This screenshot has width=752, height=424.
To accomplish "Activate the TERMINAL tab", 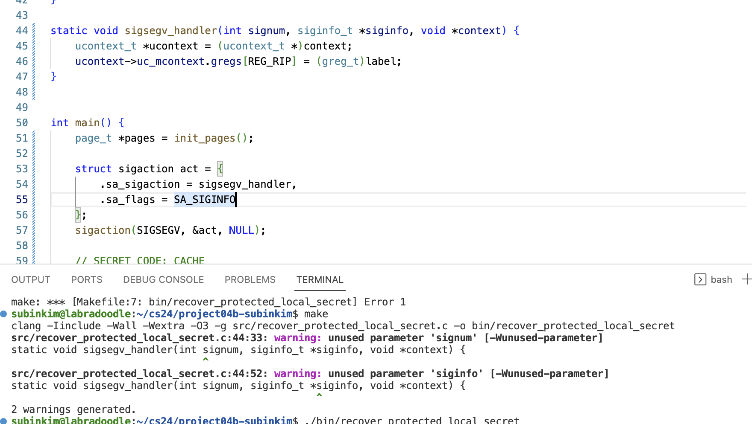I will (320, 279).
